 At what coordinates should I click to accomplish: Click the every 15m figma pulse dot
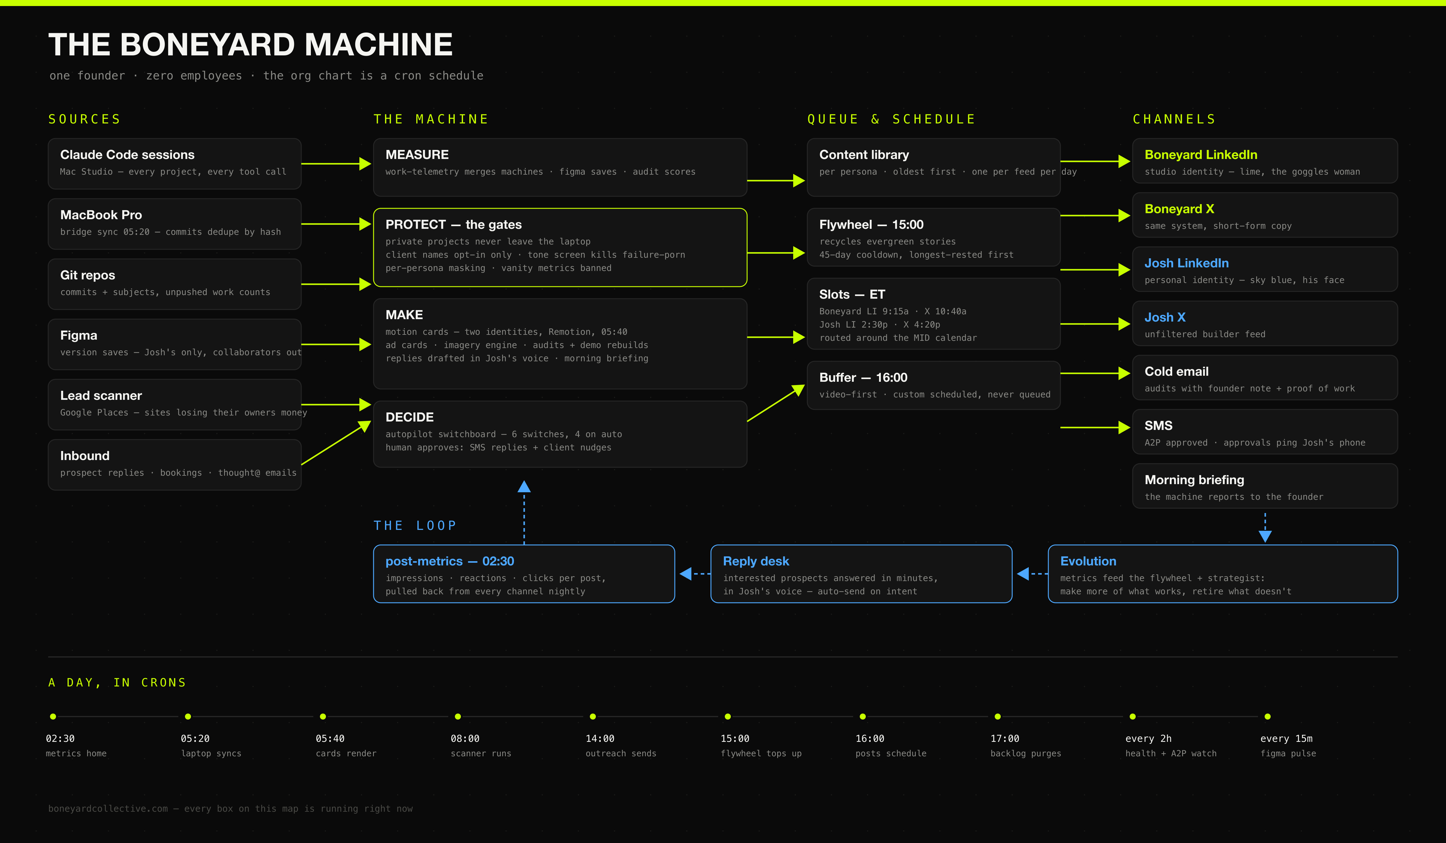click(x=1268, y=716)
